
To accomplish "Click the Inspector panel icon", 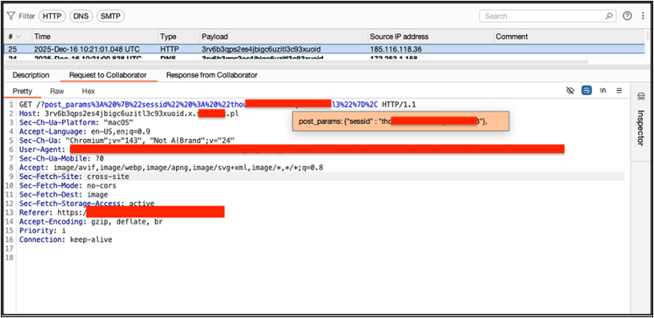I will tap(642, 97).
